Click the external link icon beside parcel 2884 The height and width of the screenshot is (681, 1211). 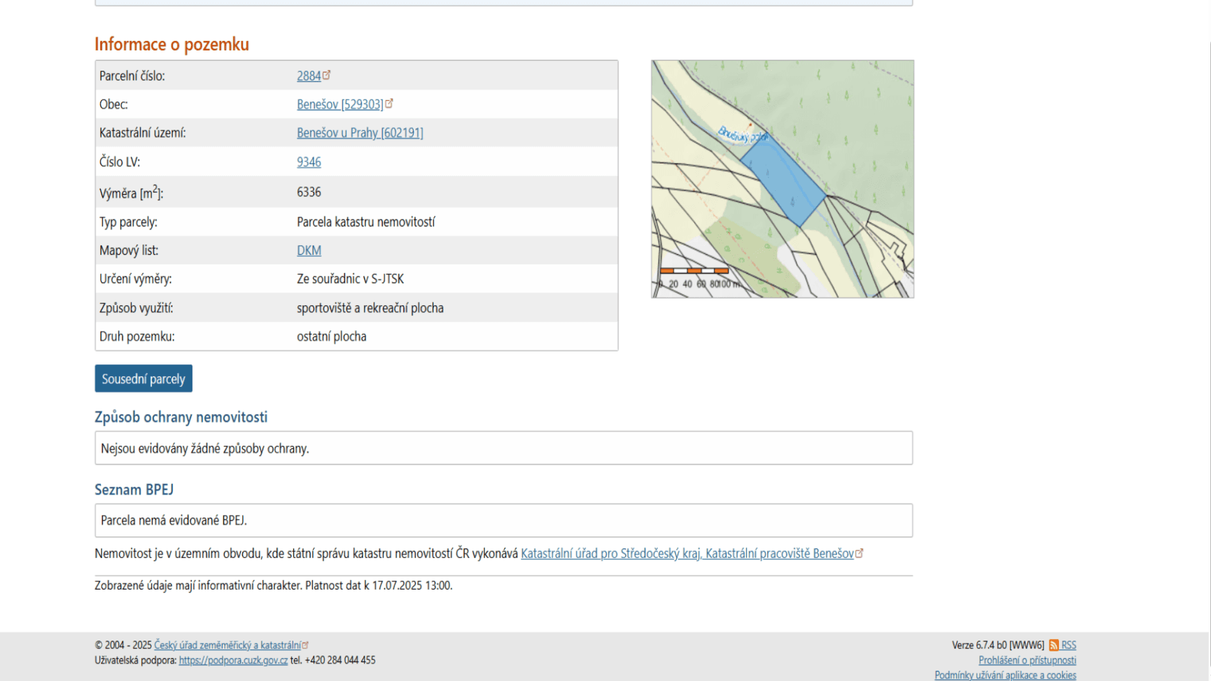[326, 75]
